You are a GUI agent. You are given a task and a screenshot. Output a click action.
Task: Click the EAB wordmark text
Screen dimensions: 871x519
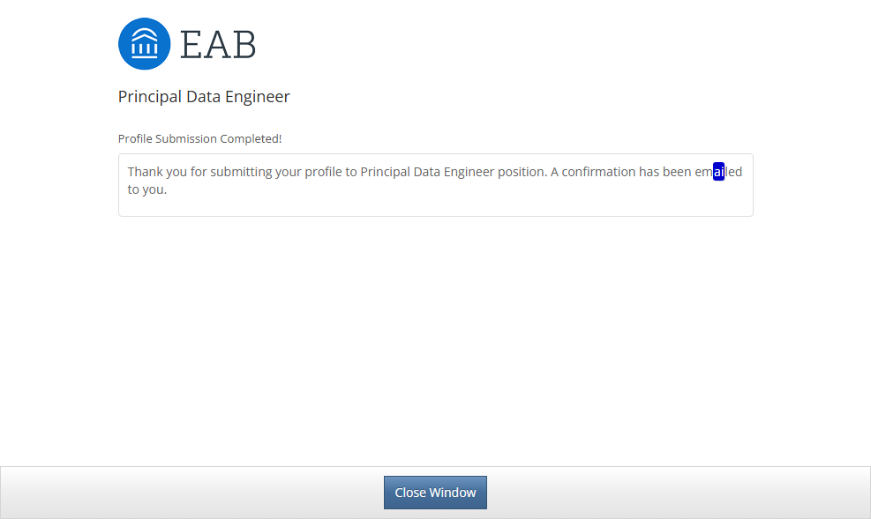[218, 44]
